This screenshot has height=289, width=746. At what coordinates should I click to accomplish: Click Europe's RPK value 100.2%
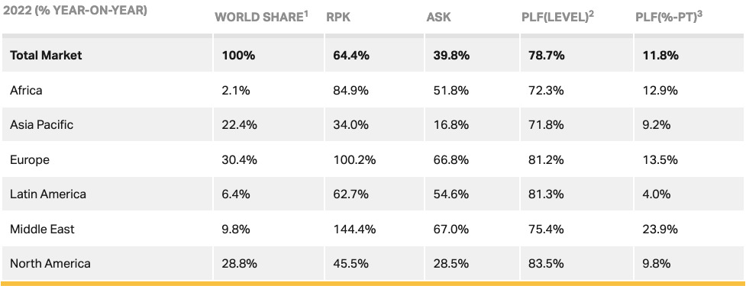pos(354,159)
